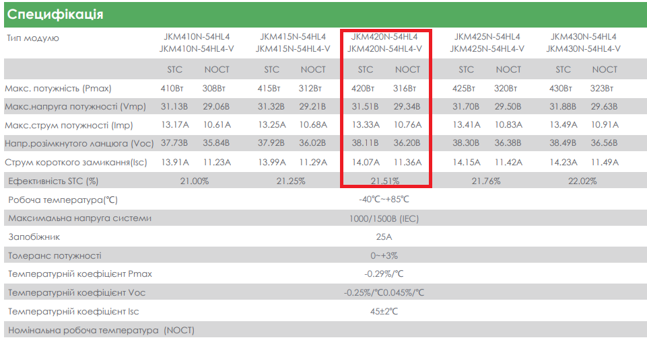
Task: Click the Толеранс потужності row label
Action: (x=55, y=255)
